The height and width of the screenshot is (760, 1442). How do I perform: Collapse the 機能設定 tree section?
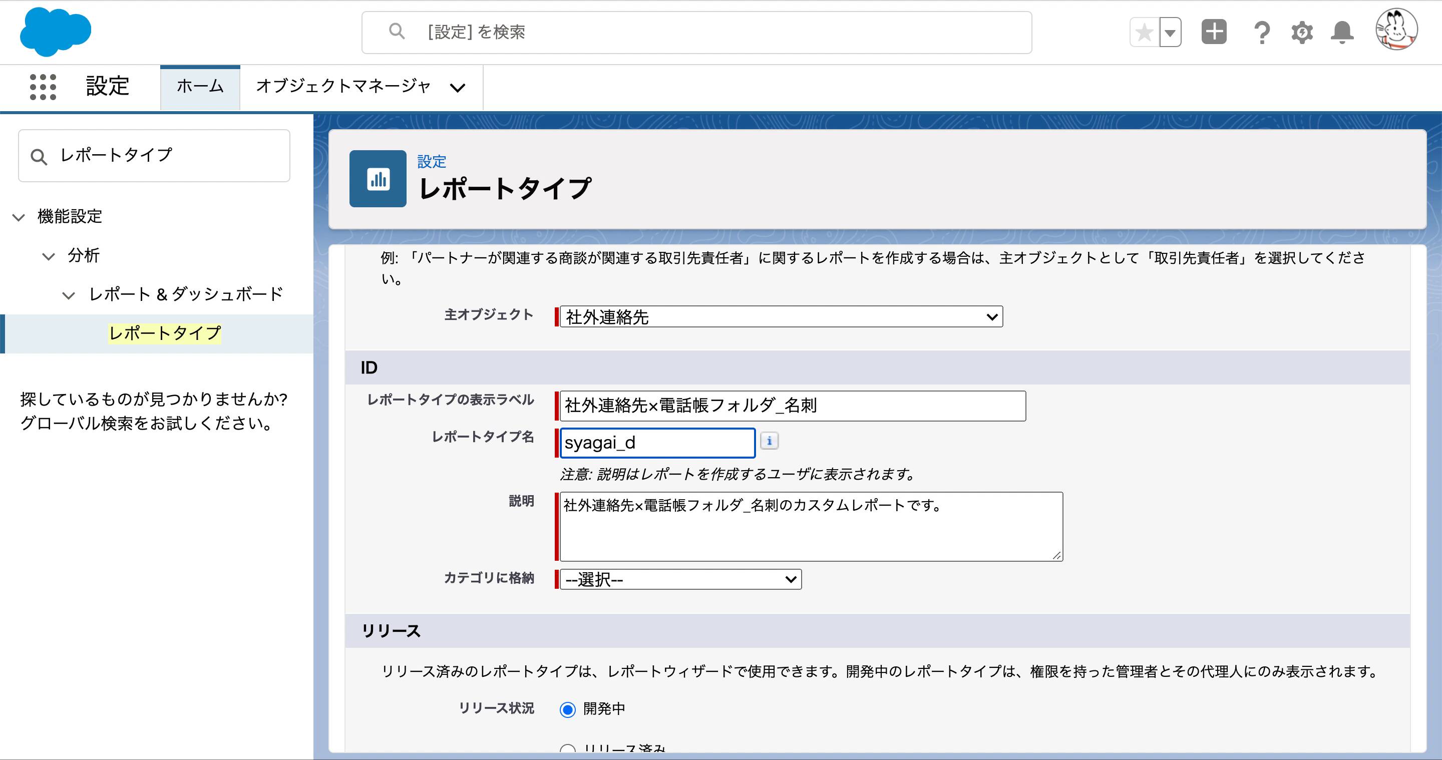tap(19, 217)
